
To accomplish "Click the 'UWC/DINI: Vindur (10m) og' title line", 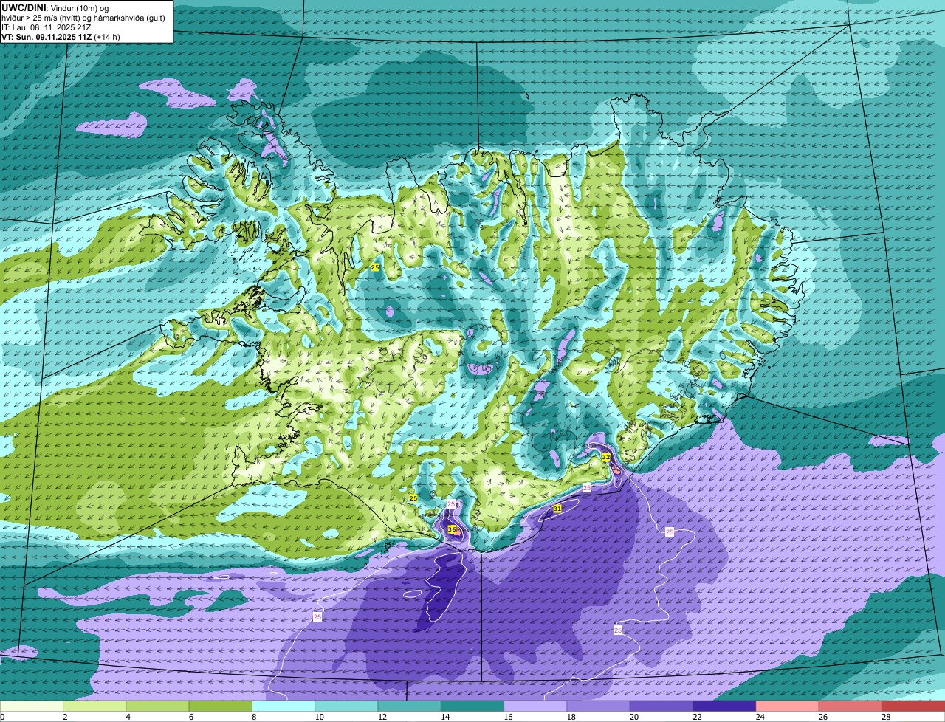I will 55,7.
